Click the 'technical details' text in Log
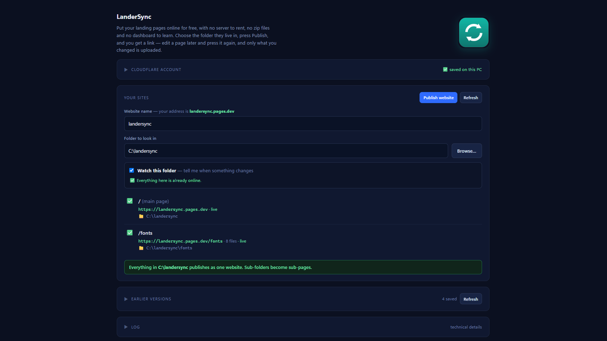This screenshot has height=341, width=607. click(466, 327)
